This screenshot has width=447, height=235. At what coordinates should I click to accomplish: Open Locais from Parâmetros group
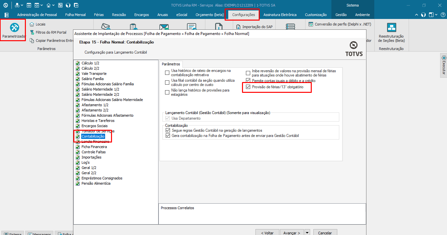(37, 24)
